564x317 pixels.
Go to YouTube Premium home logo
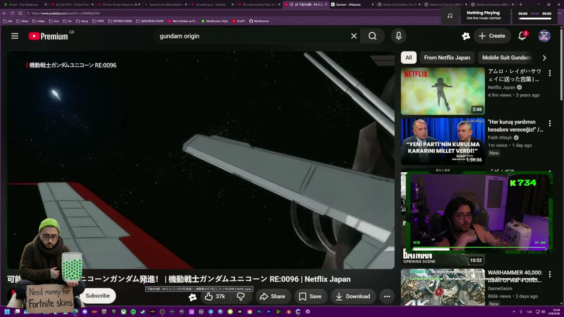tap(48, 36)
